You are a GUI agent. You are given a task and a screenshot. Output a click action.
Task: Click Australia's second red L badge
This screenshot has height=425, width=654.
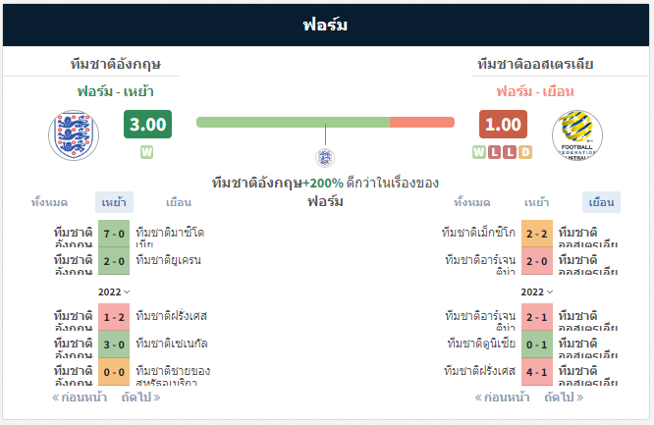[x=510, y=152]
